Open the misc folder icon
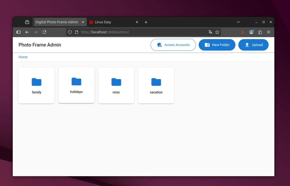Image resolution: width=290 pixels, height=186 pixels. pos(116,82)
